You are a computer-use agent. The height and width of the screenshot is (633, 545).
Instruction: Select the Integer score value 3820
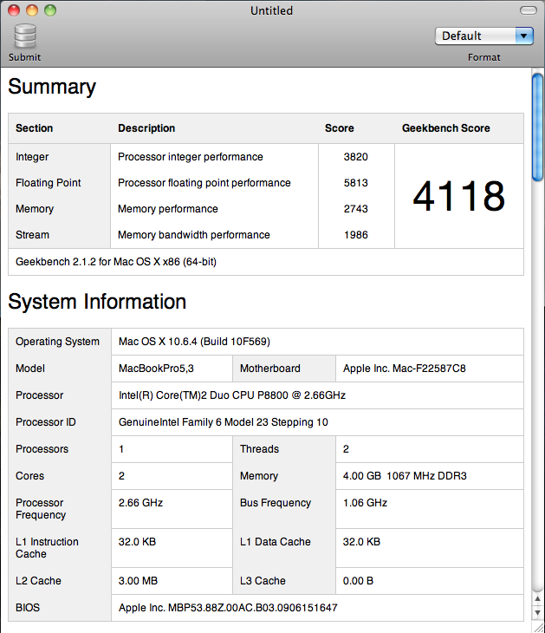coord(355,157)
